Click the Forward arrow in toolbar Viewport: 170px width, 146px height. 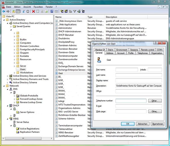[x=8, y=11]
